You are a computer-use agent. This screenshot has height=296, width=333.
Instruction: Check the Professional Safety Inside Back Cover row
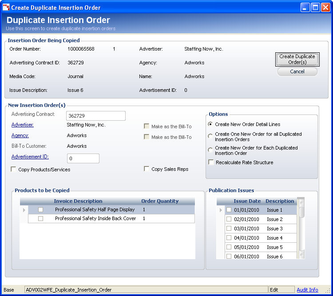click(41, 219)
